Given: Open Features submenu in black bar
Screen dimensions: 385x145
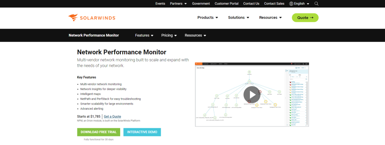Looking at the screenshot, I should pyautogui.click(x=144, y=35).
